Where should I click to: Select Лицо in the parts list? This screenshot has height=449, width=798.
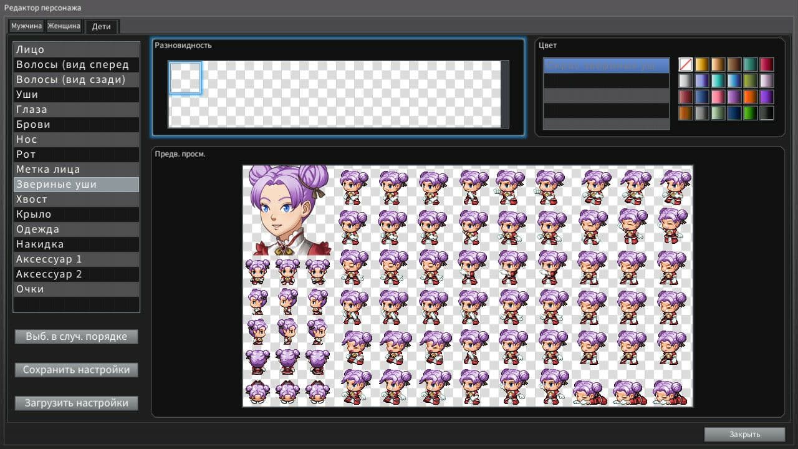pyautogui.click(x=76, y=49)
